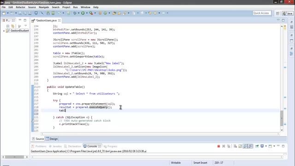Collapse all in Package Explorer
This screenshot has width=295, height=166.
pos(8,26)
